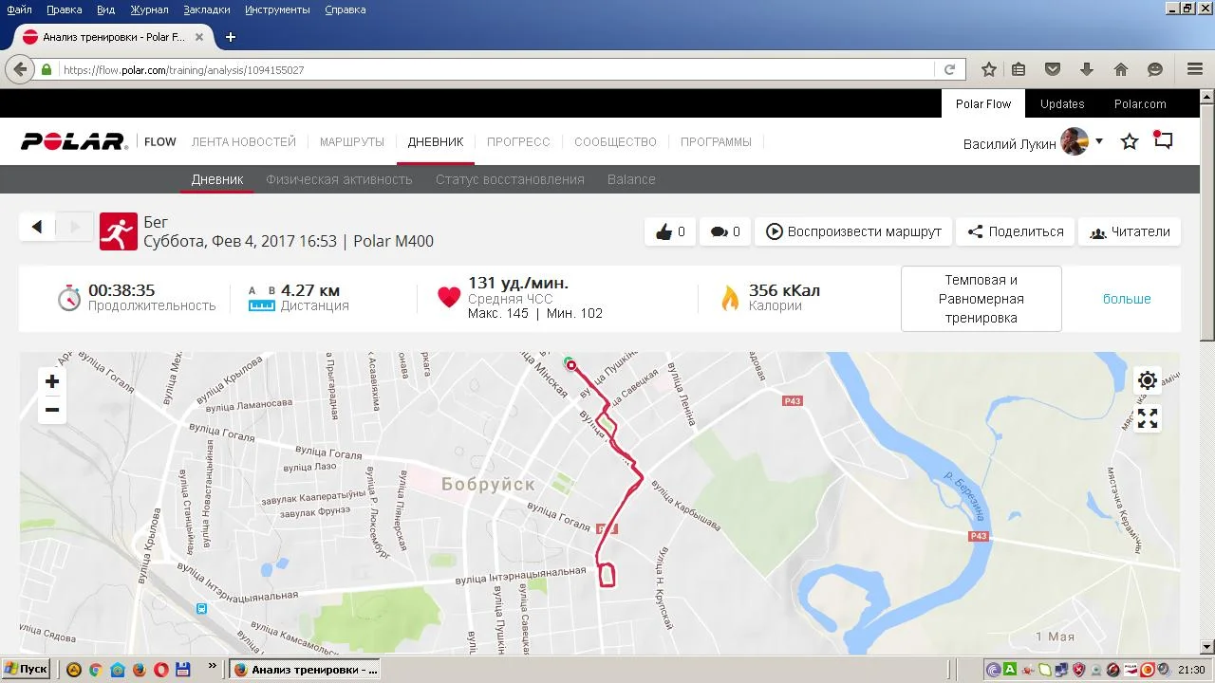Image resolution: width=1215 pixels, height=683 pixels.
Task: Open the notifications flag icon
Action: pyautogui.click(x=1163, y=140)
